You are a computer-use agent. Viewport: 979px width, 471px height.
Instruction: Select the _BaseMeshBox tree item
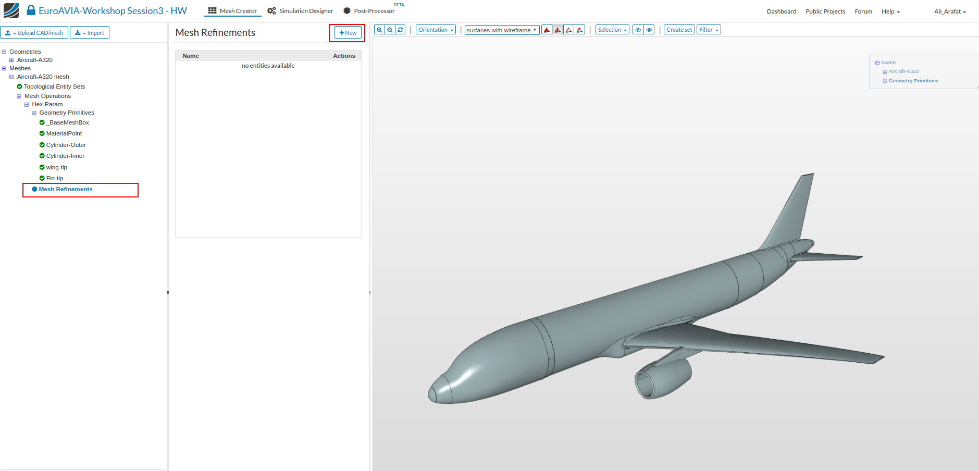(68, 122)
